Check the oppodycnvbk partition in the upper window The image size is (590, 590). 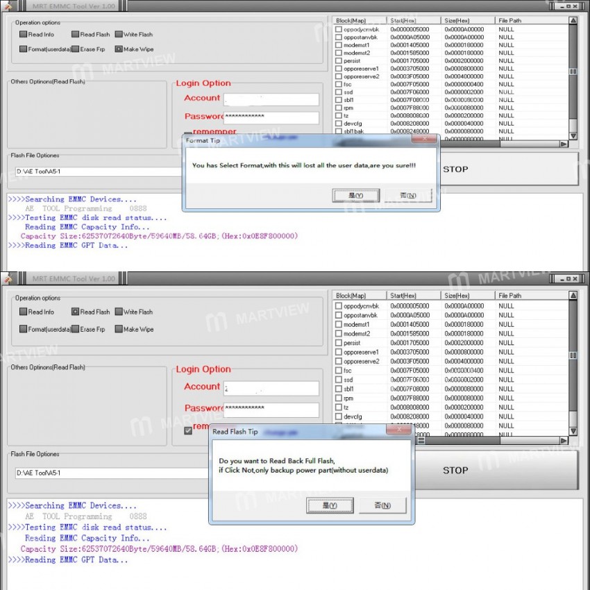click(339, 29)
